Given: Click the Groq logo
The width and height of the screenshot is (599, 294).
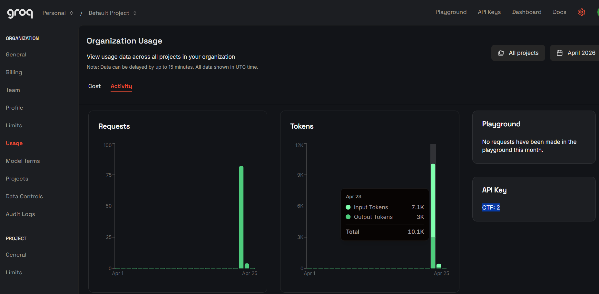Looking at the screenshot, I should pos(20,13).
